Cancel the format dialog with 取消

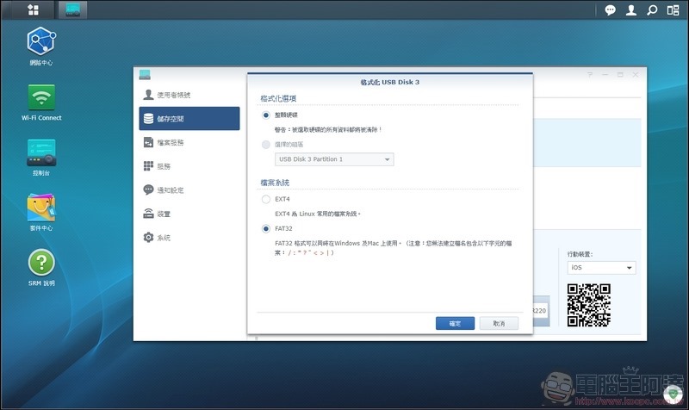499,323
